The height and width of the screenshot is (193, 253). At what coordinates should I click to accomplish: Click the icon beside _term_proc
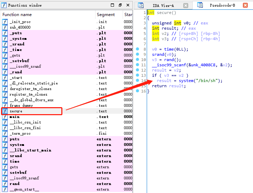5,133
